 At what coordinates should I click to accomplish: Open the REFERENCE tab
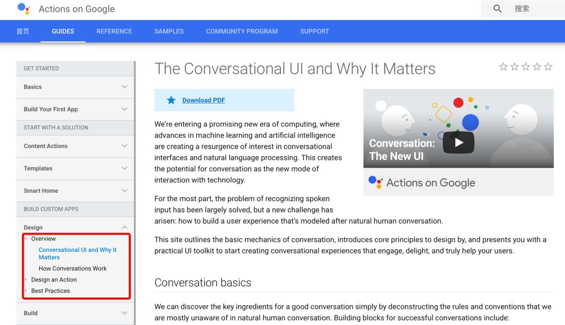point(114,31)
